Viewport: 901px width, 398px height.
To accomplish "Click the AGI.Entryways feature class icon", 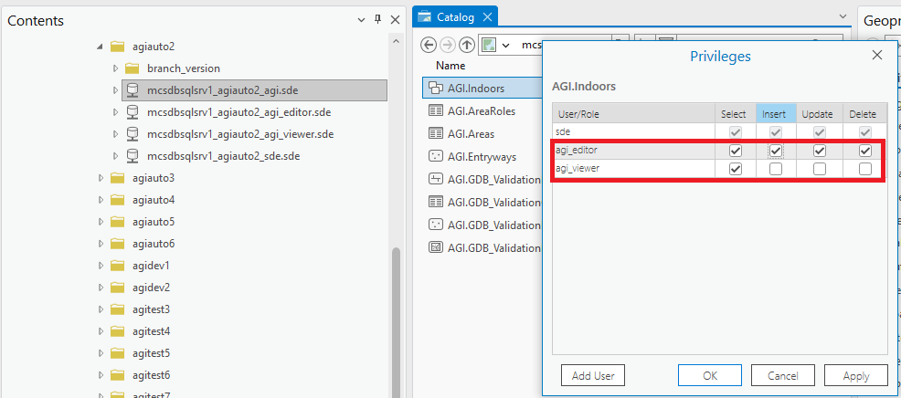I will 436,156.
